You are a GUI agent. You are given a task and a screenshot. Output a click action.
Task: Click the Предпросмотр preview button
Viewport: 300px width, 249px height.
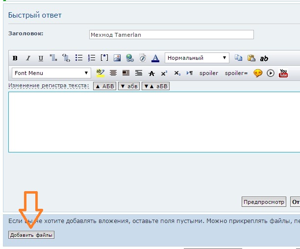coord(264,202)
